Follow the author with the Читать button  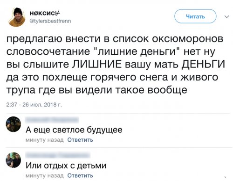pos(195,16)
